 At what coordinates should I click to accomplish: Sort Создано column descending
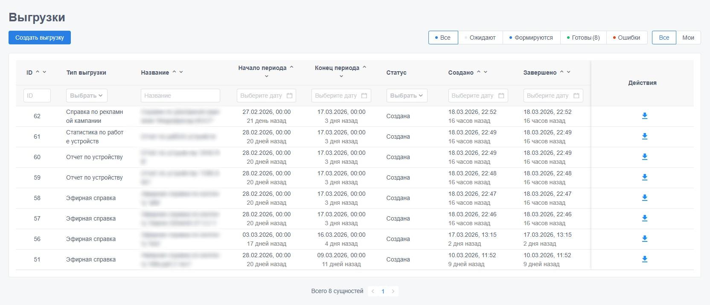click(486, 72)
